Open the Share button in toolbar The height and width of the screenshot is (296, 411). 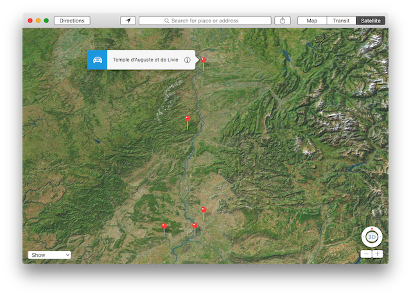click(x=283, y=21)
